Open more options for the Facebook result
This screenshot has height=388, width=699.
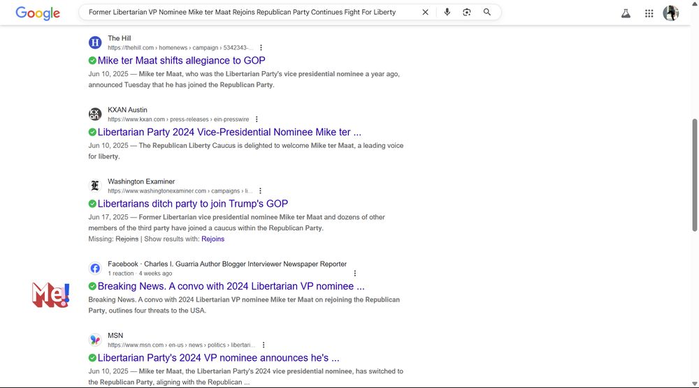pos(355,273)
